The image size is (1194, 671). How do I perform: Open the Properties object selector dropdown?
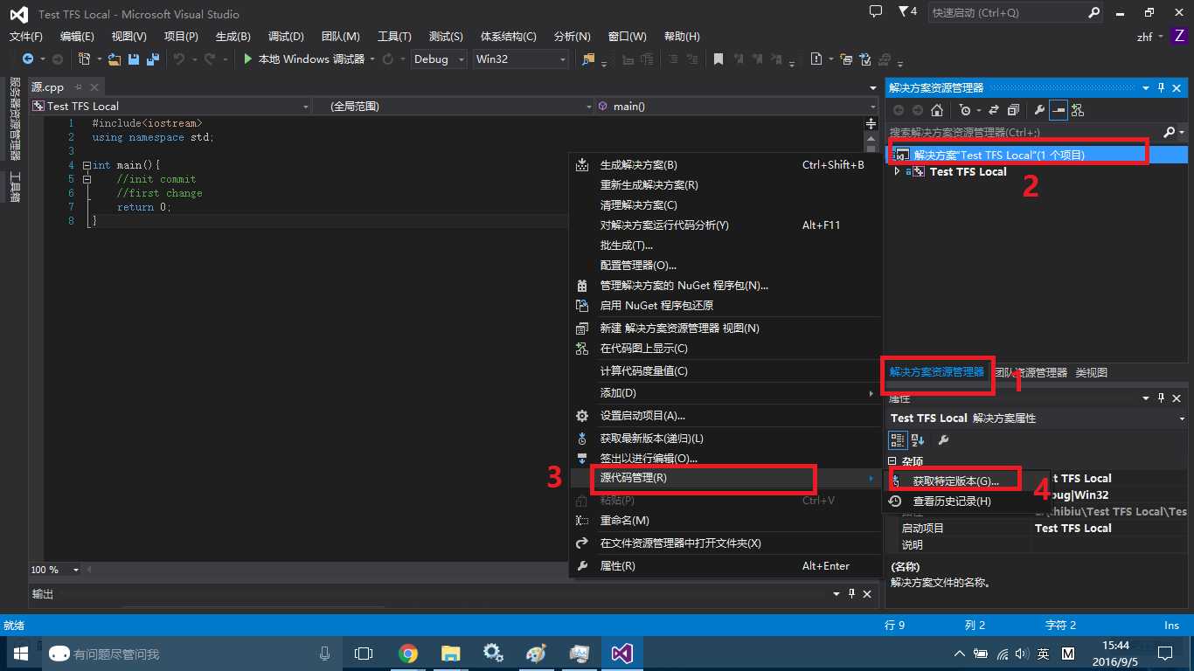click(1182, 419)
